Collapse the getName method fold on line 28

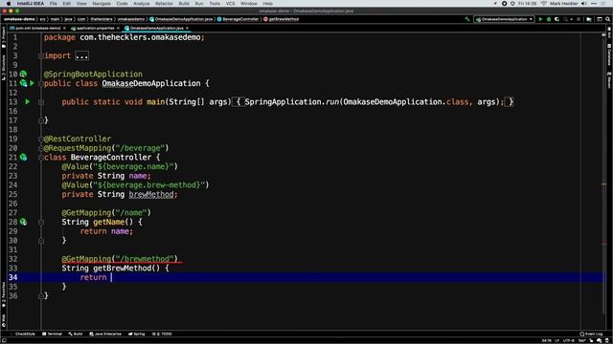click(x=41, y=223)
